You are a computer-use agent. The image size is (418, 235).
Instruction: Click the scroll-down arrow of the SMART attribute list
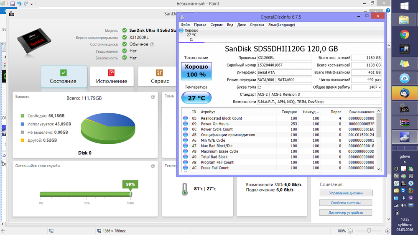379,169
